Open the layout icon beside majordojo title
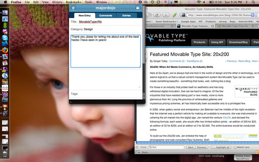259x162 pixels. click(138, 8)
